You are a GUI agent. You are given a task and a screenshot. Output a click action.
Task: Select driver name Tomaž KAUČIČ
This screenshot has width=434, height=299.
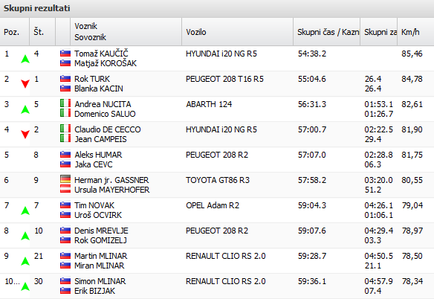click(101, 54)
